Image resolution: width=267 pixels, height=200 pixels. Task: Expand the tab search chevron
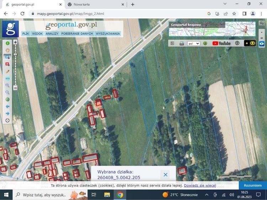(225, 4)
